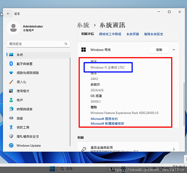This screenshot has width=187, height=173.
Task: Close the 設定 window
Action: (x=180, y=12)
